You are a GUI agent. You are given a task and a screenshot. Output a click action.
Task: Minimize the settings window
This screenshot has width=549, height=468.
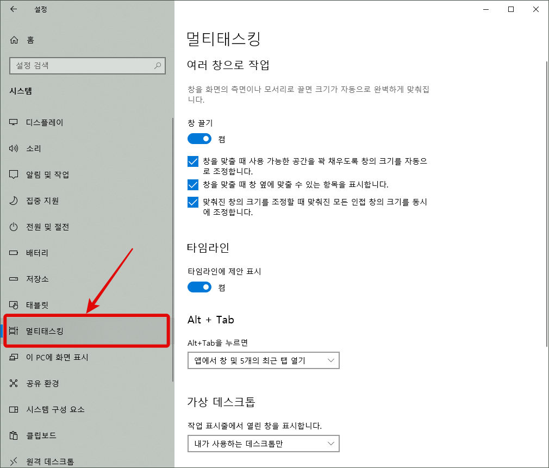(486, 9)
